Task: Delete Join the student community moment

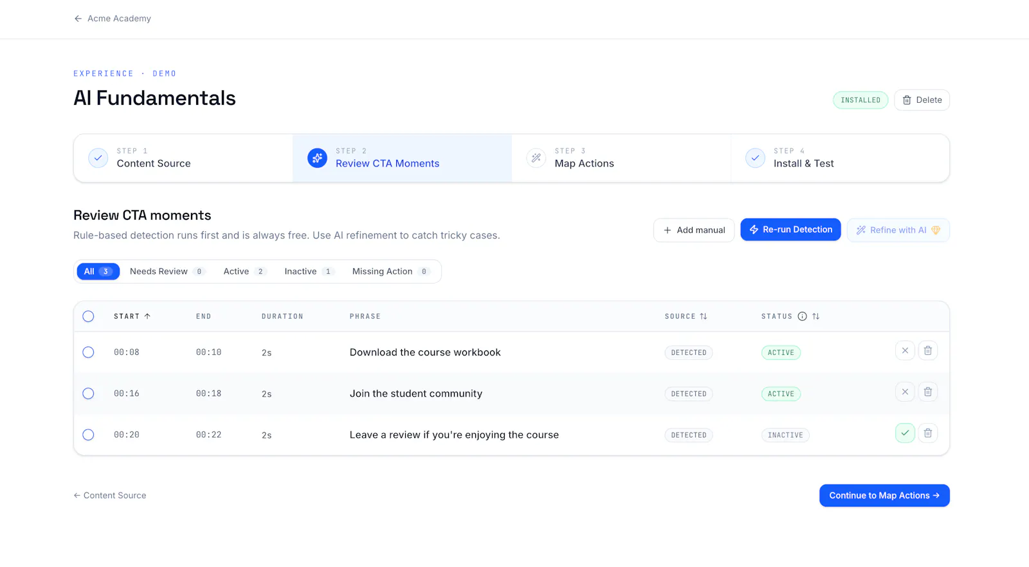Action: pos(927,392)
